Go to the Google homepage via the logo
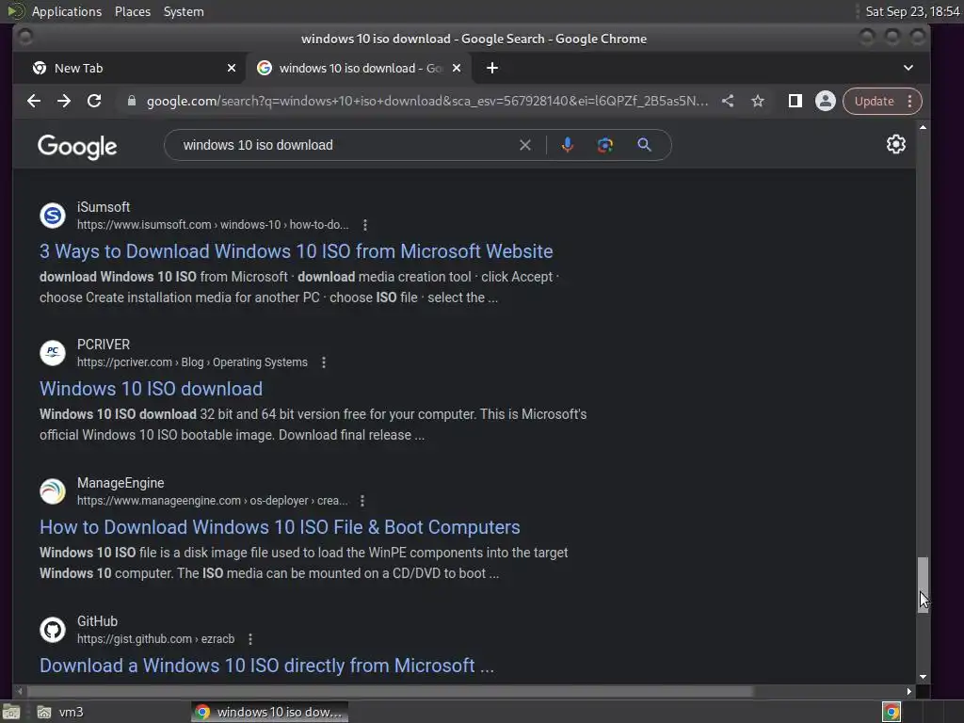The image size is (964, 723). [x=77, y=146]
